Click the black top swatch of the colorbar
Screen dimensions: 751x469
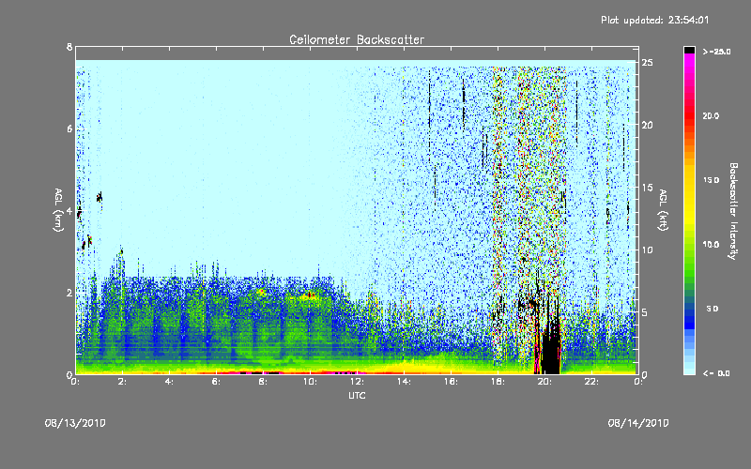pos(689,50)
